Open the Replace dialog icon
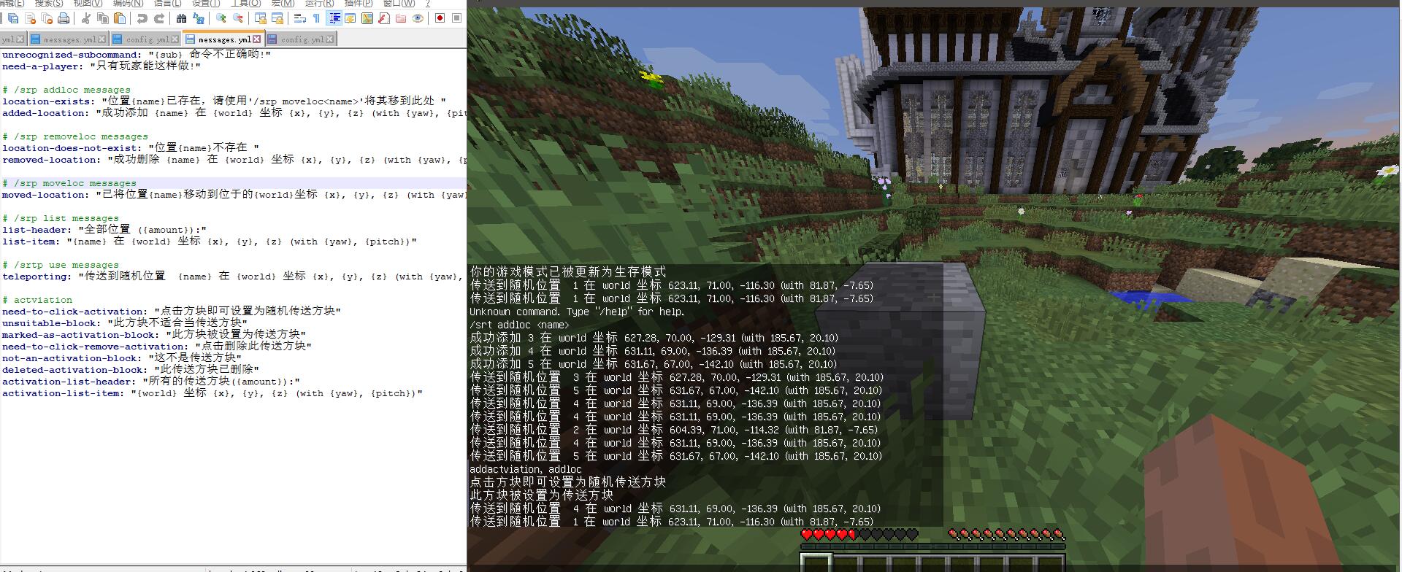The width and height of the screenshot is (1402, 572). 199,18
